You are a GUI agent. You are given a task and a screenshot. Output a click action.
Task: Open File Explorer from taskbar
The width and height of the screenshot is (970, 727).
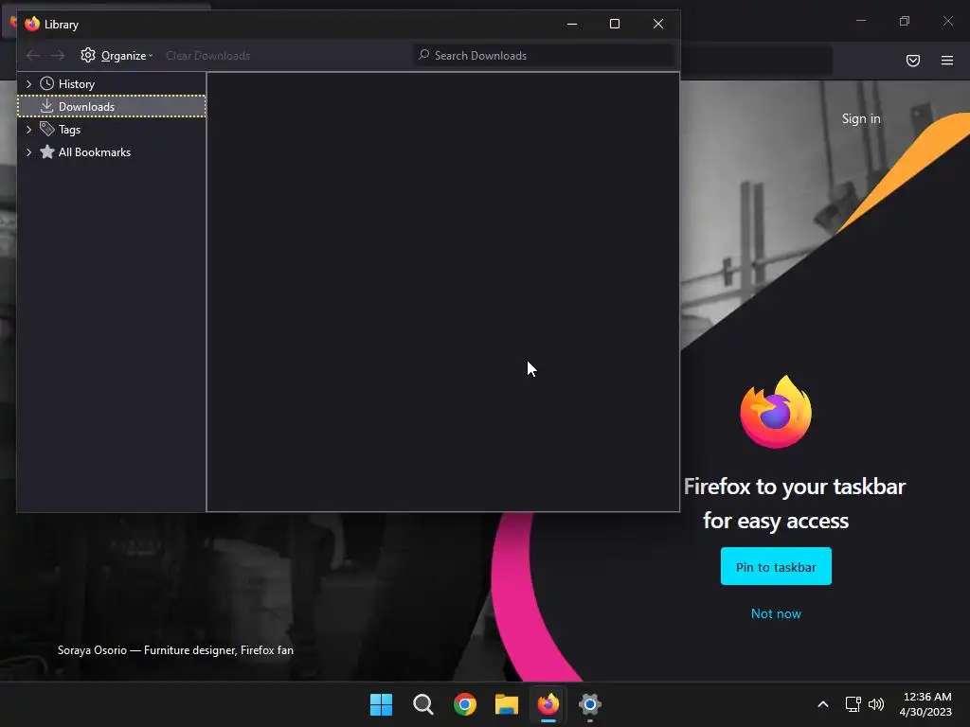click(x=507, y=704)
